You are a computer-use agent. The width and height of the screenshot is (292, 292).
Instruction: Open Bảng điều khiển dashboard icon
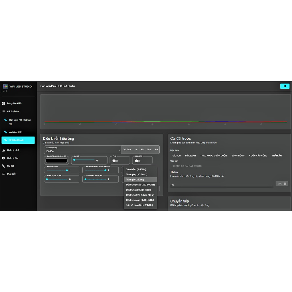(x=3, y=103)
